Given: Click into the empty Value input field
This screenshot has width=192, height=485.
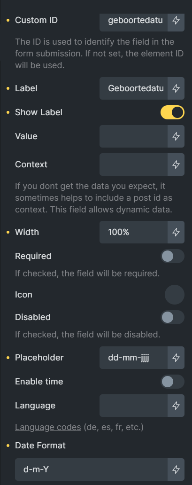Looking at the screenshot, I should (x=134, y=136).
